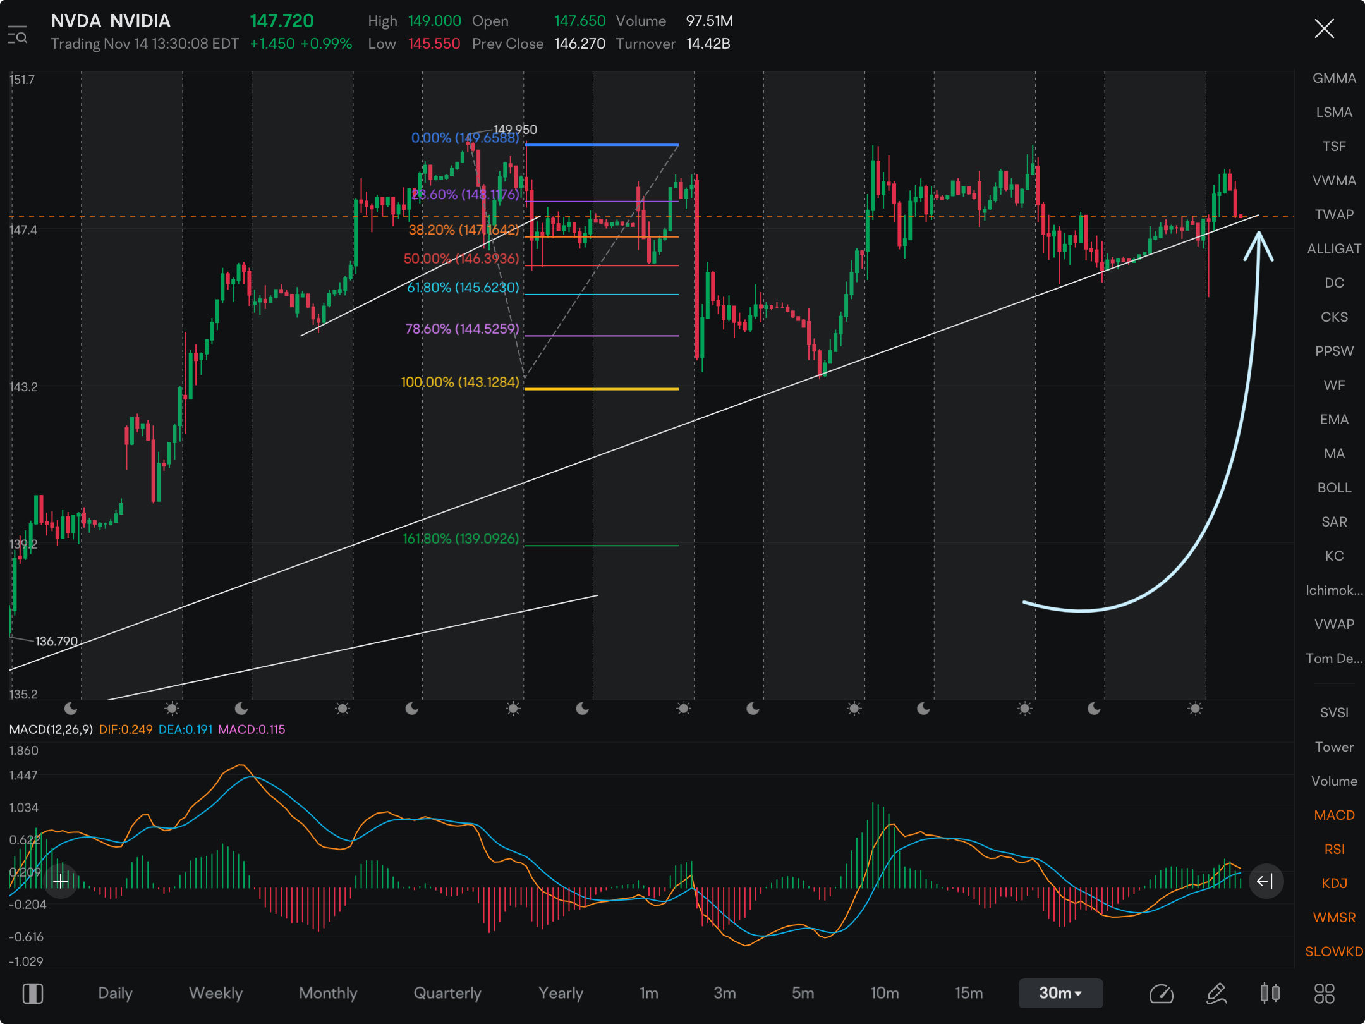Open the stock search list icon
This screenshot has width=1365, height=1024.
click(x=17, y=35)
